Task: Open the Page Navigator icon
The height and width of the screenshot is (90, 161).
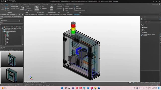Action: 22,8
